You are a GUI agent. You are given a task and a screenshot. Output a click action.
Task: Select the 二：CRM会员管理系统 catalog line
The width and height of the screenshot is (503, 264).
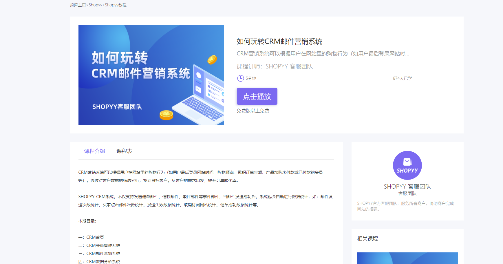(99, 245)
